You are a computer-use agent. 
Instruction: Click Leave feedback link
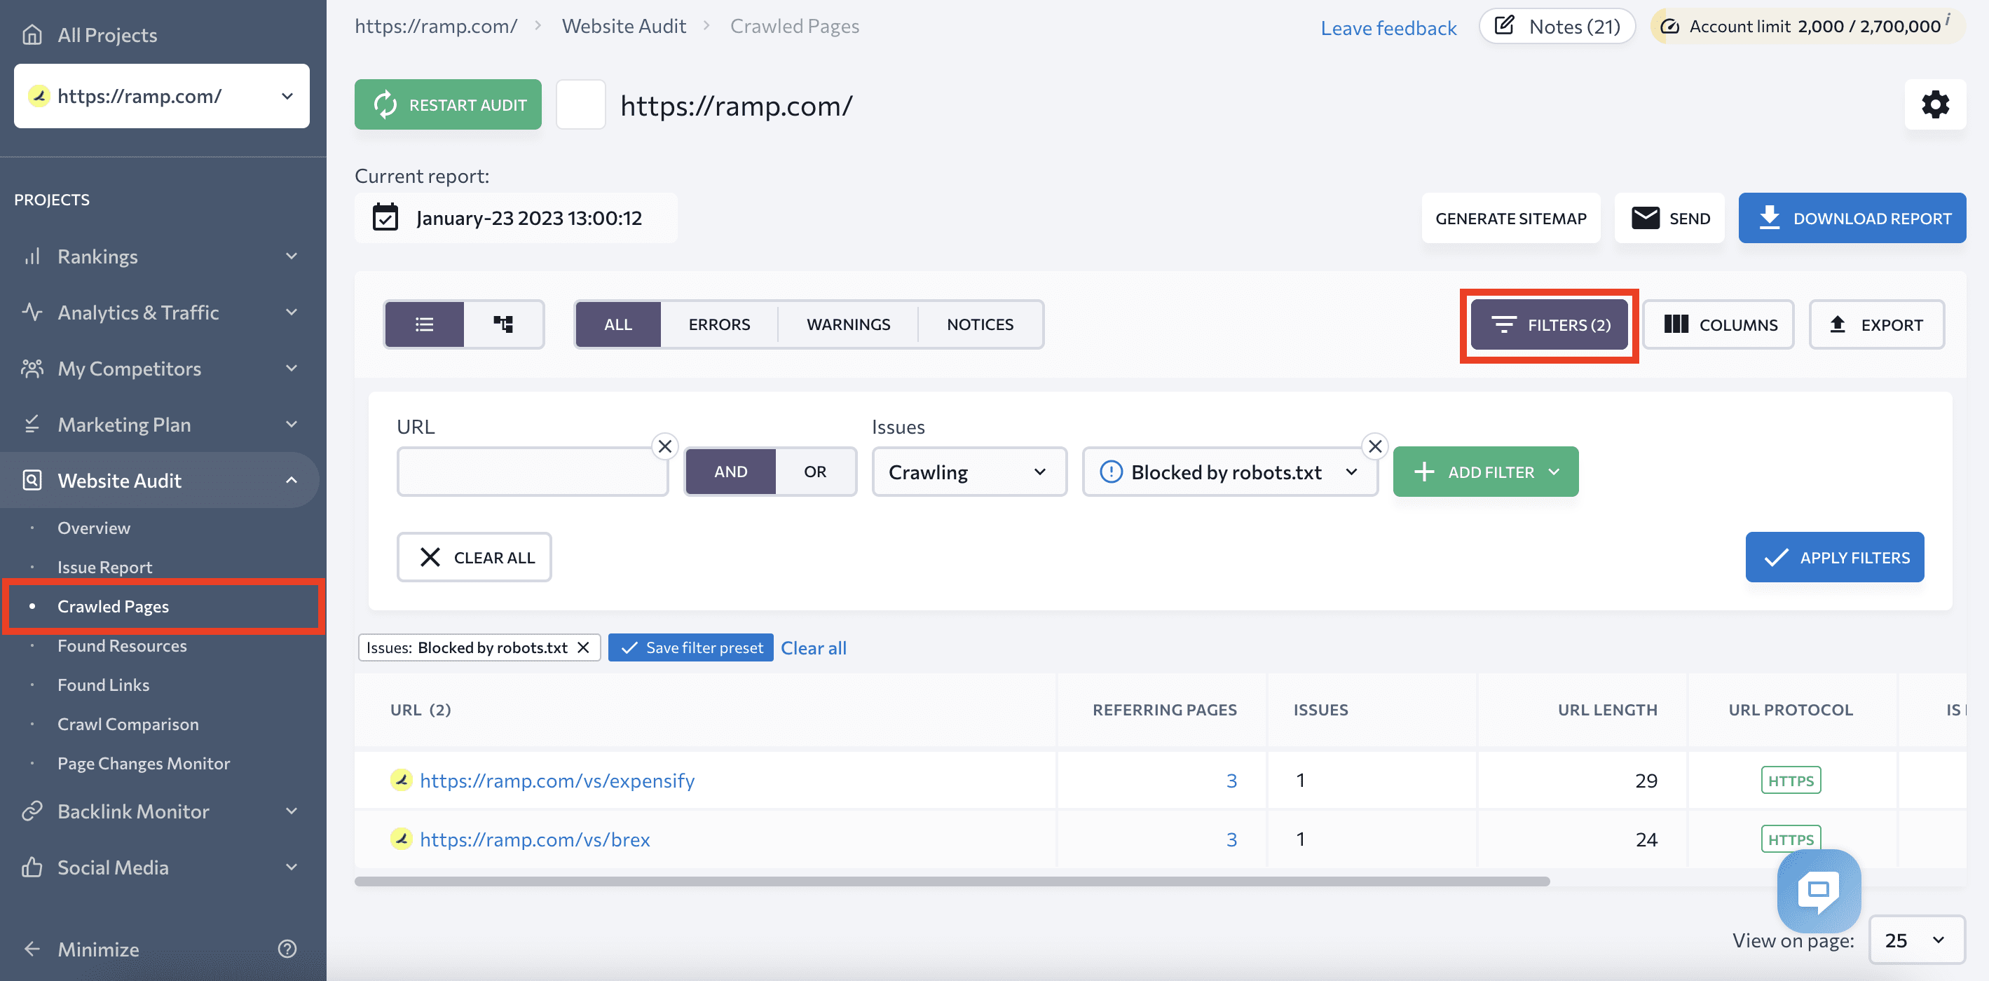(x=1388, y=28)
